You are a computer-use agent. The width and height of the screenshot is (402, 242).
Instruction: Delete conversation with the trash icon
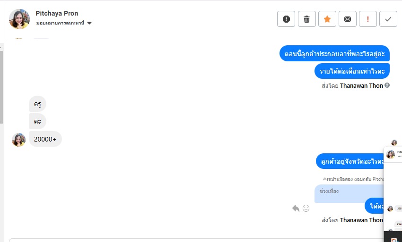tap(306, 19)
